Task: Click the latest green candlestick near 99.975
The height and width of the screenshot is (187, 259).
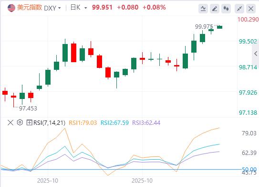Action: coord(220,27)
